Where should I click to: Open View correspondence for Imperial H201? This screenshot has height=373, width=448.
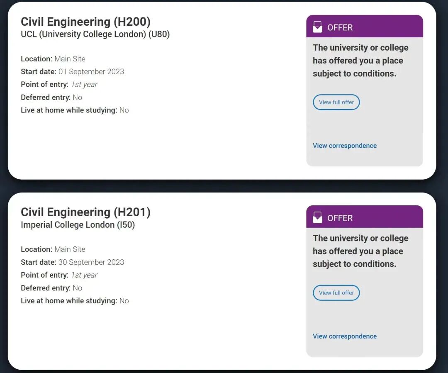pyautogui.click(x=344, y=336)
